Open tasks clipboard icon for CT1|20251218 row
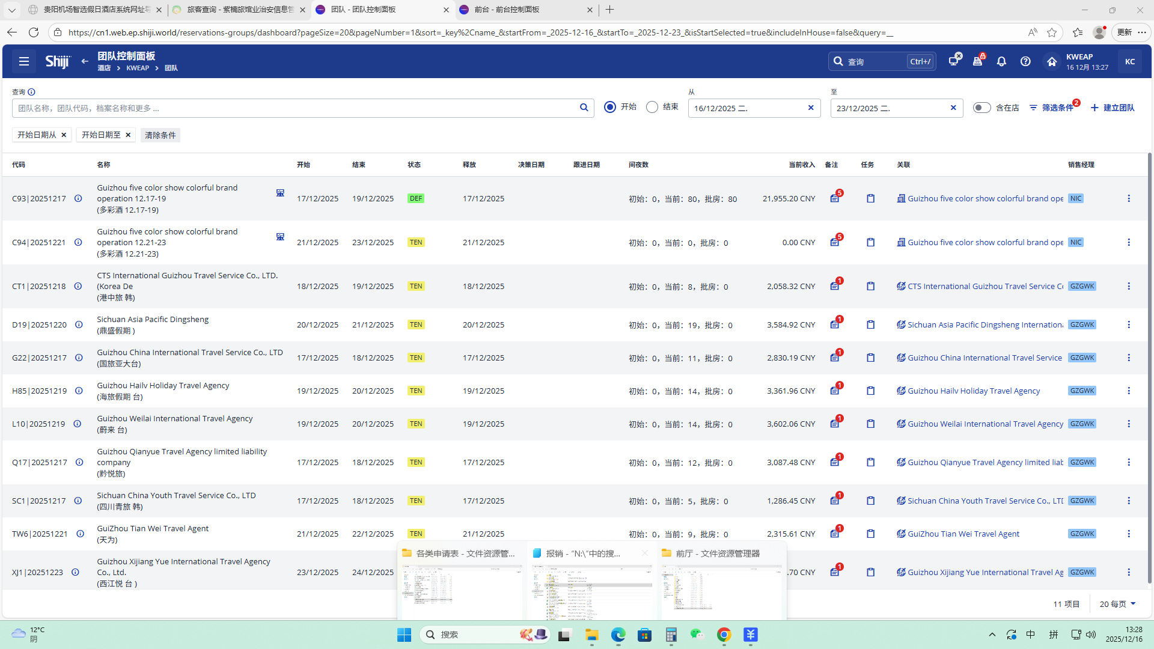The width and height of the screenshot is (1154, 649). [870, 287]
